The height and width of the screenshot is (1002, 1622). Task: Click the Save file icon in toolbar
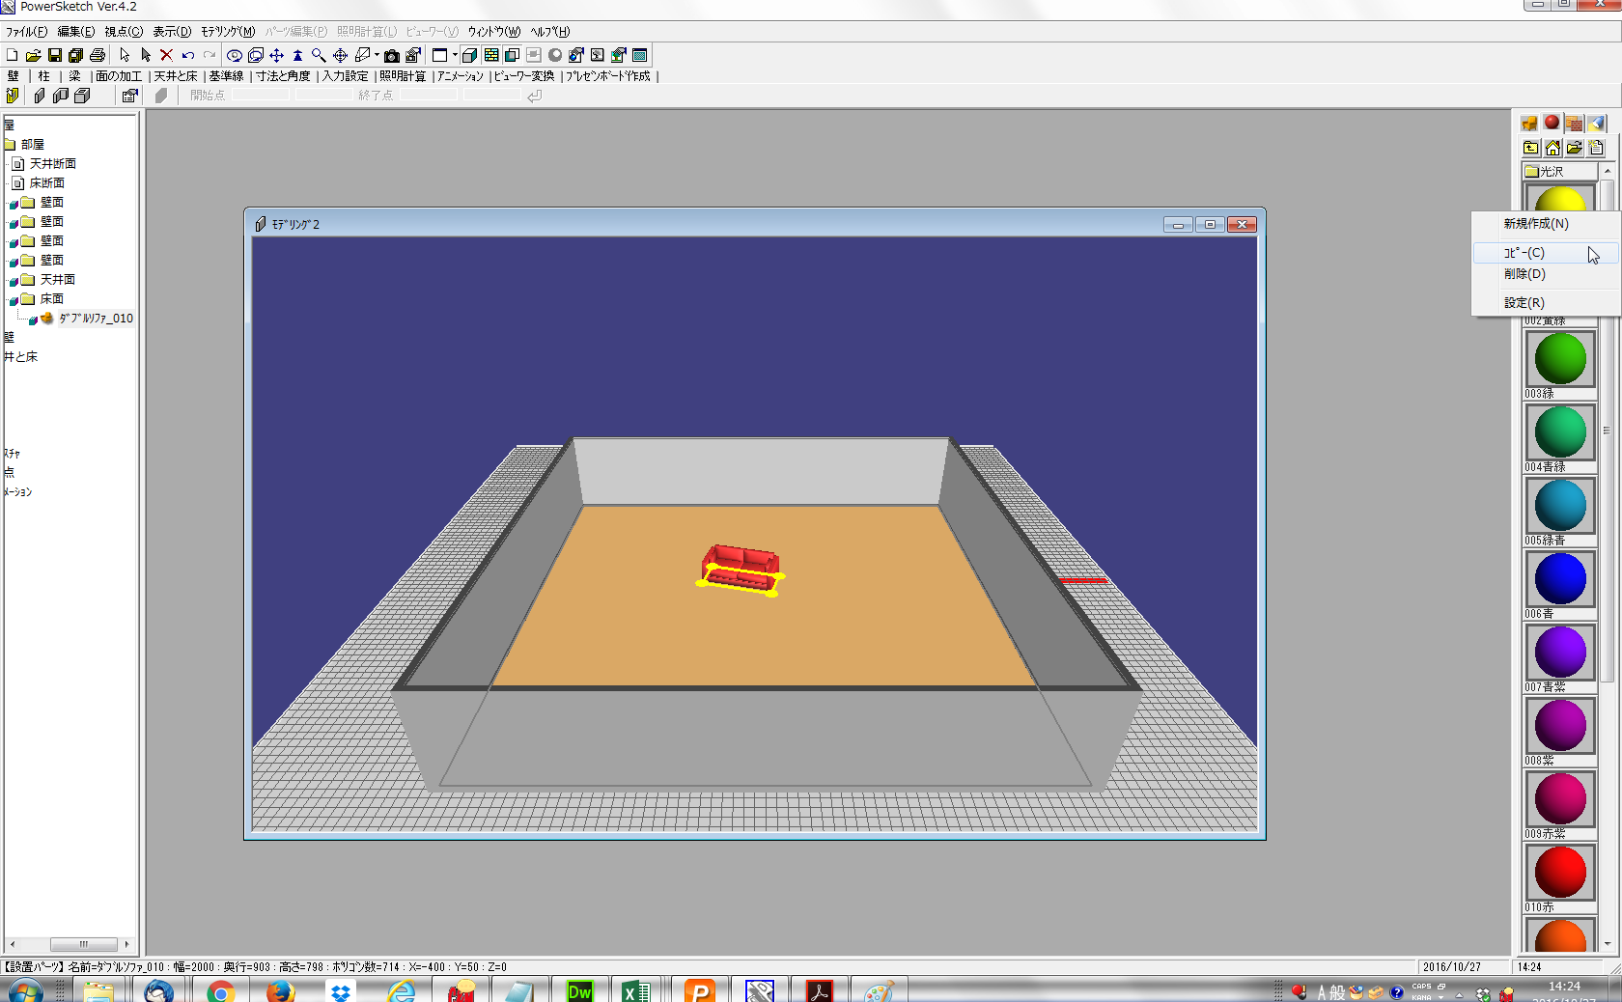(x=54, y=56)
